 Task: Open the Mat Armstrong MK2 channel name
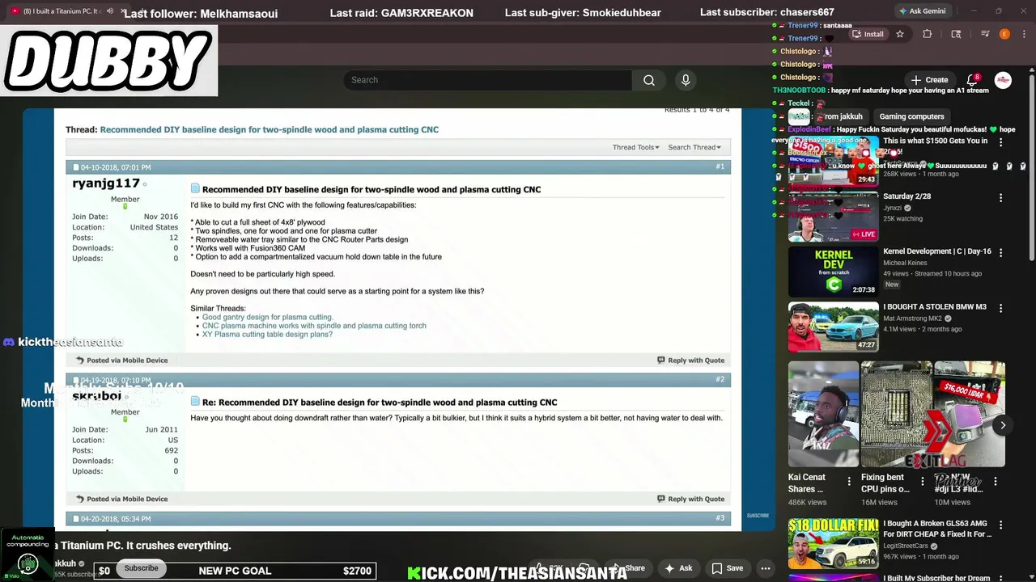(x=915, y=318)
